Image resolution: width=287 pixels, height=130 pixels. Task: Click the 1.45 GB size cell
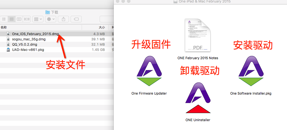coord(98,50)
